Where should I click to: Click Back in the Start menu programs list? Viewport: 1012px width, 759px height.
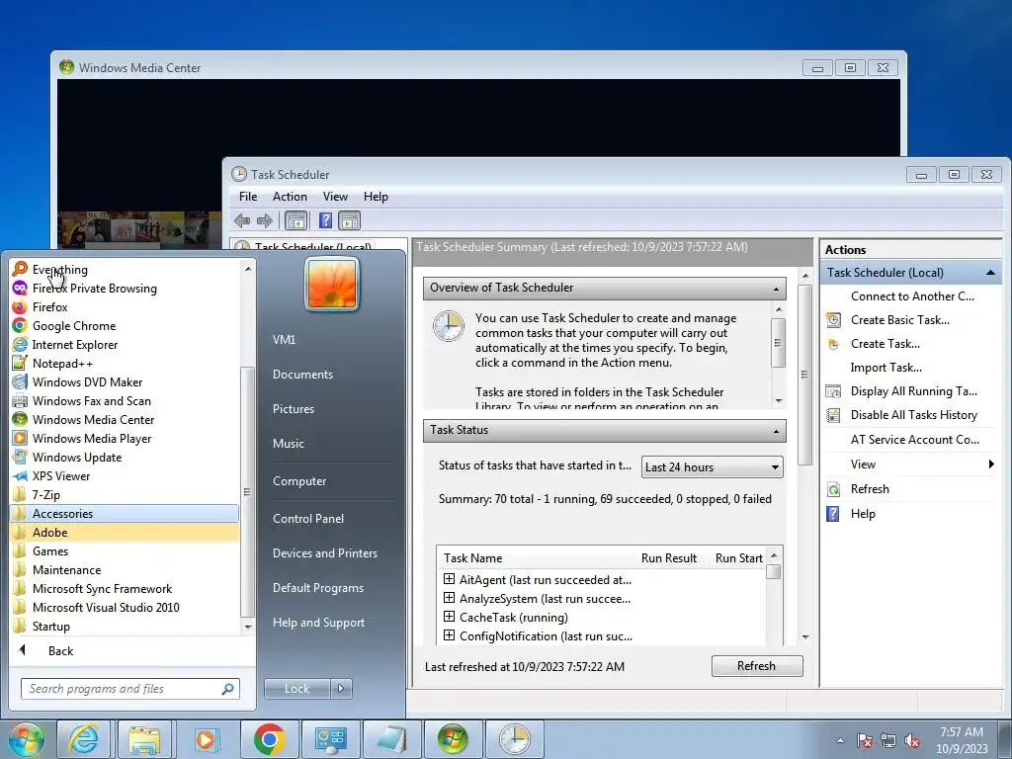pos(60,650)
